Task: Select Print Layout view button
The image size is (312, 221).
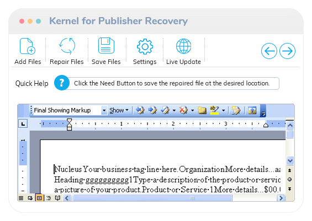Action: [39, 198]
